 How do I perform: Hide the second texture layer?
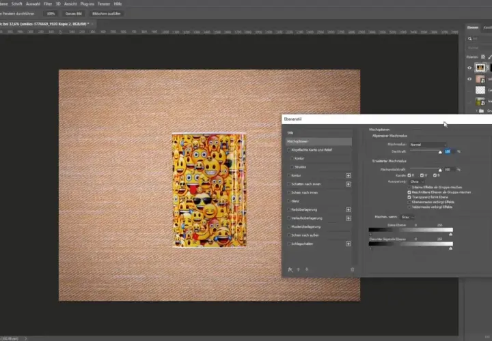469,79
